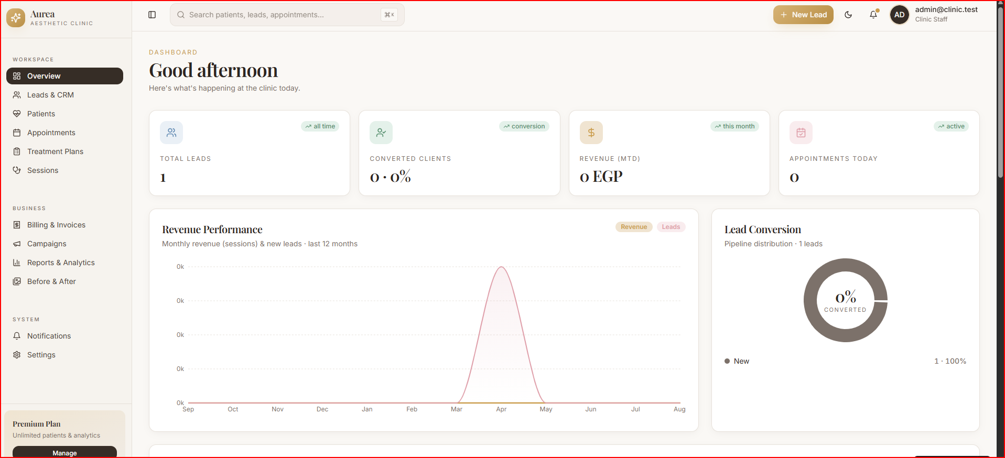Viewport: 1005px width, 458px height.
Task: Click the Aurea clinic logo icon
Action: pos(16,18)
